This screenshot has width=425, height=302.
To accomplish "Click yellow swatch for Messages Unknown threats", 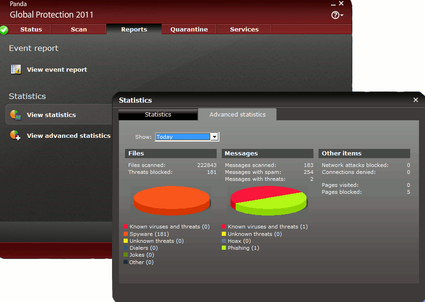I will coord(224,234).
